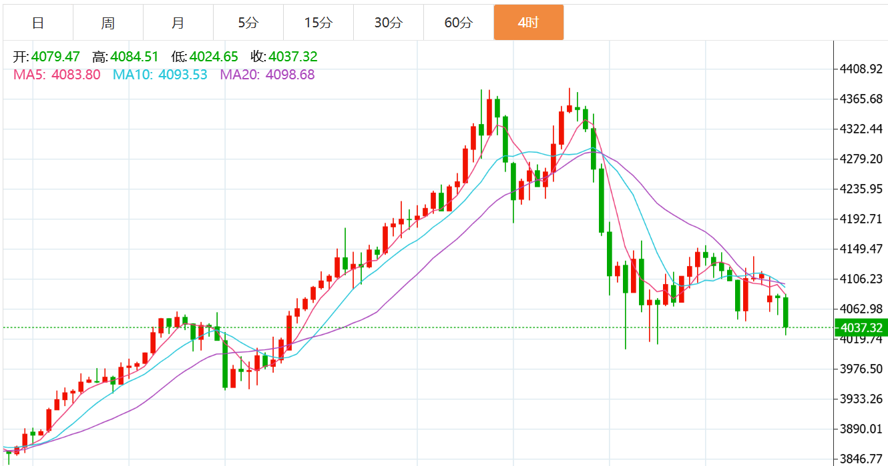The height and width of the screenshot is (466, 888).
Task: Select the 周 (weekly) timeframe tab
Action: tap(108, 23)
